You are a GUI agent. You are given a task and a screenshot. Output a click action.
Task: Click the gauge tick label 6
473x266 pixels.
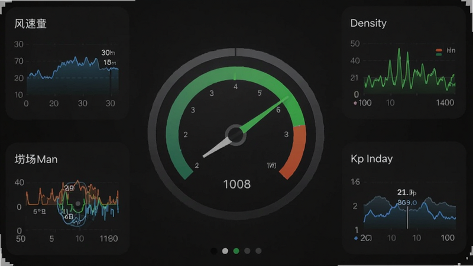click(x=278, y=110)
